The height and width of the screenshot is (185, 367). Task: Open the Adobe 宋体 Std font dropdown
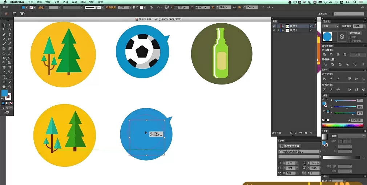[298, 151]
